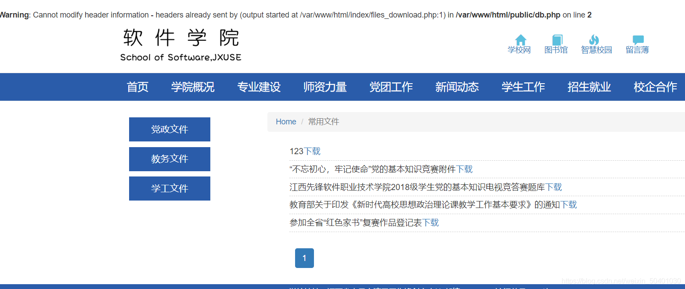Download the file named 123
Viewport: 685px width, 289px height.
312,151
